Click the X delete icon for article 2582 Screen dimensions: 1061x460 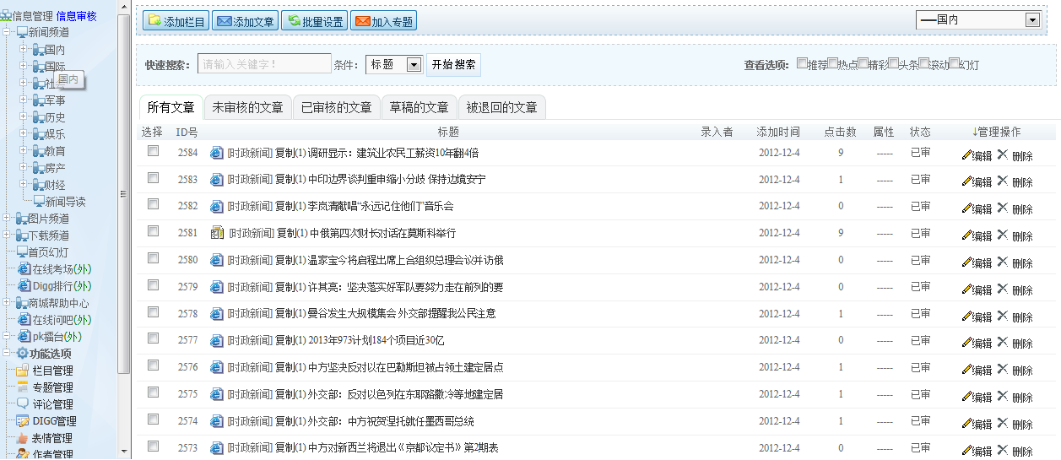coord(1002,208)
